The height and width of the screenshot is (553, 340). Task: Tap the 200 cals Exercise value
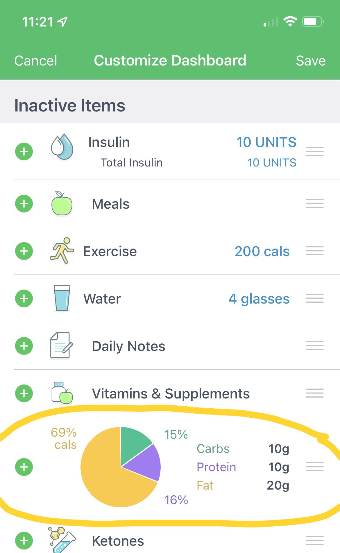coord(262,251)
